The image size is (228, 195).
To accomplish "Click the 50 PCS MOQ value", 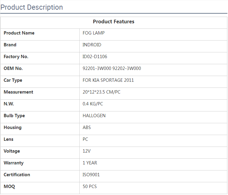I will tap(90, 187).
